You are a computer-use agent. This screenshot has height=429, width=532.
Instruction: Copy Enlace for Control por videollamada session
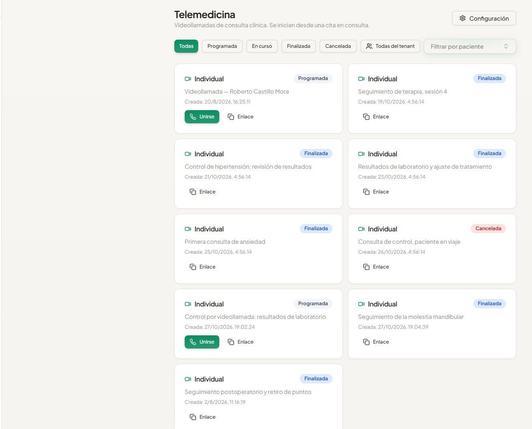pyautogui.click(x=240, y=342)
